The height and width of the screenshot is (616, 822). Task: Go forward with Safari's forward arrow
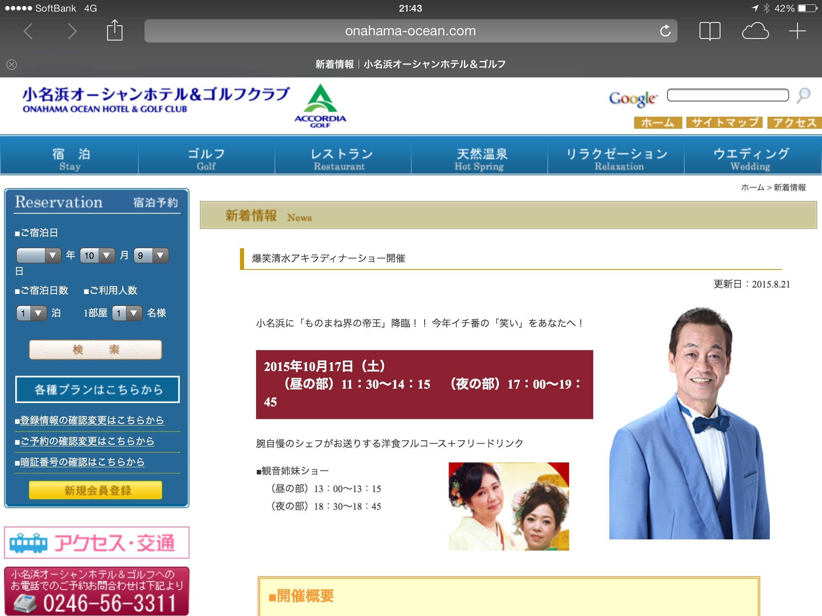pyautogui.click(x=72, y=31)
